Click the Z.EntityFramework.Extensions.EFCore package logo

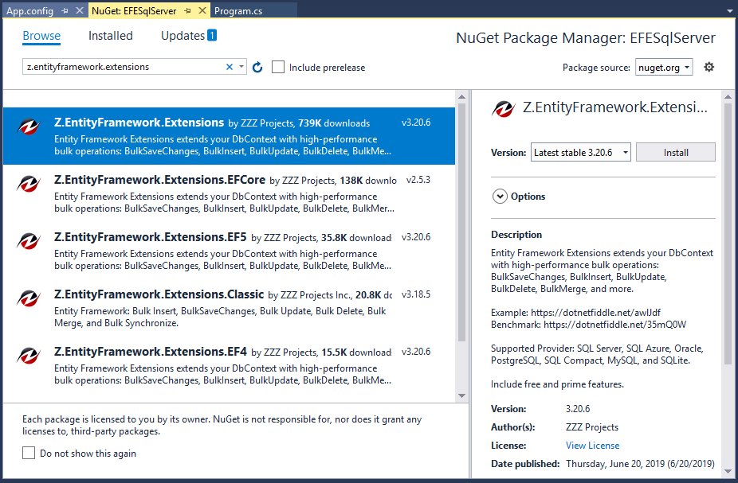tap(28, 184)
